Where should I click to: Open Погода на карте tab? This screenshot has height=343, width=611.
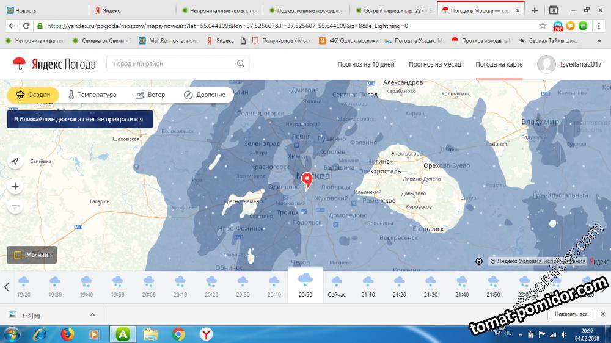[499, 64]
